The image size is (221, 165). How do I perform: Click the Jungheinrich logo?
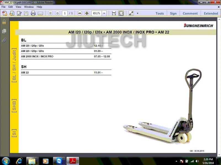(198, 26)
